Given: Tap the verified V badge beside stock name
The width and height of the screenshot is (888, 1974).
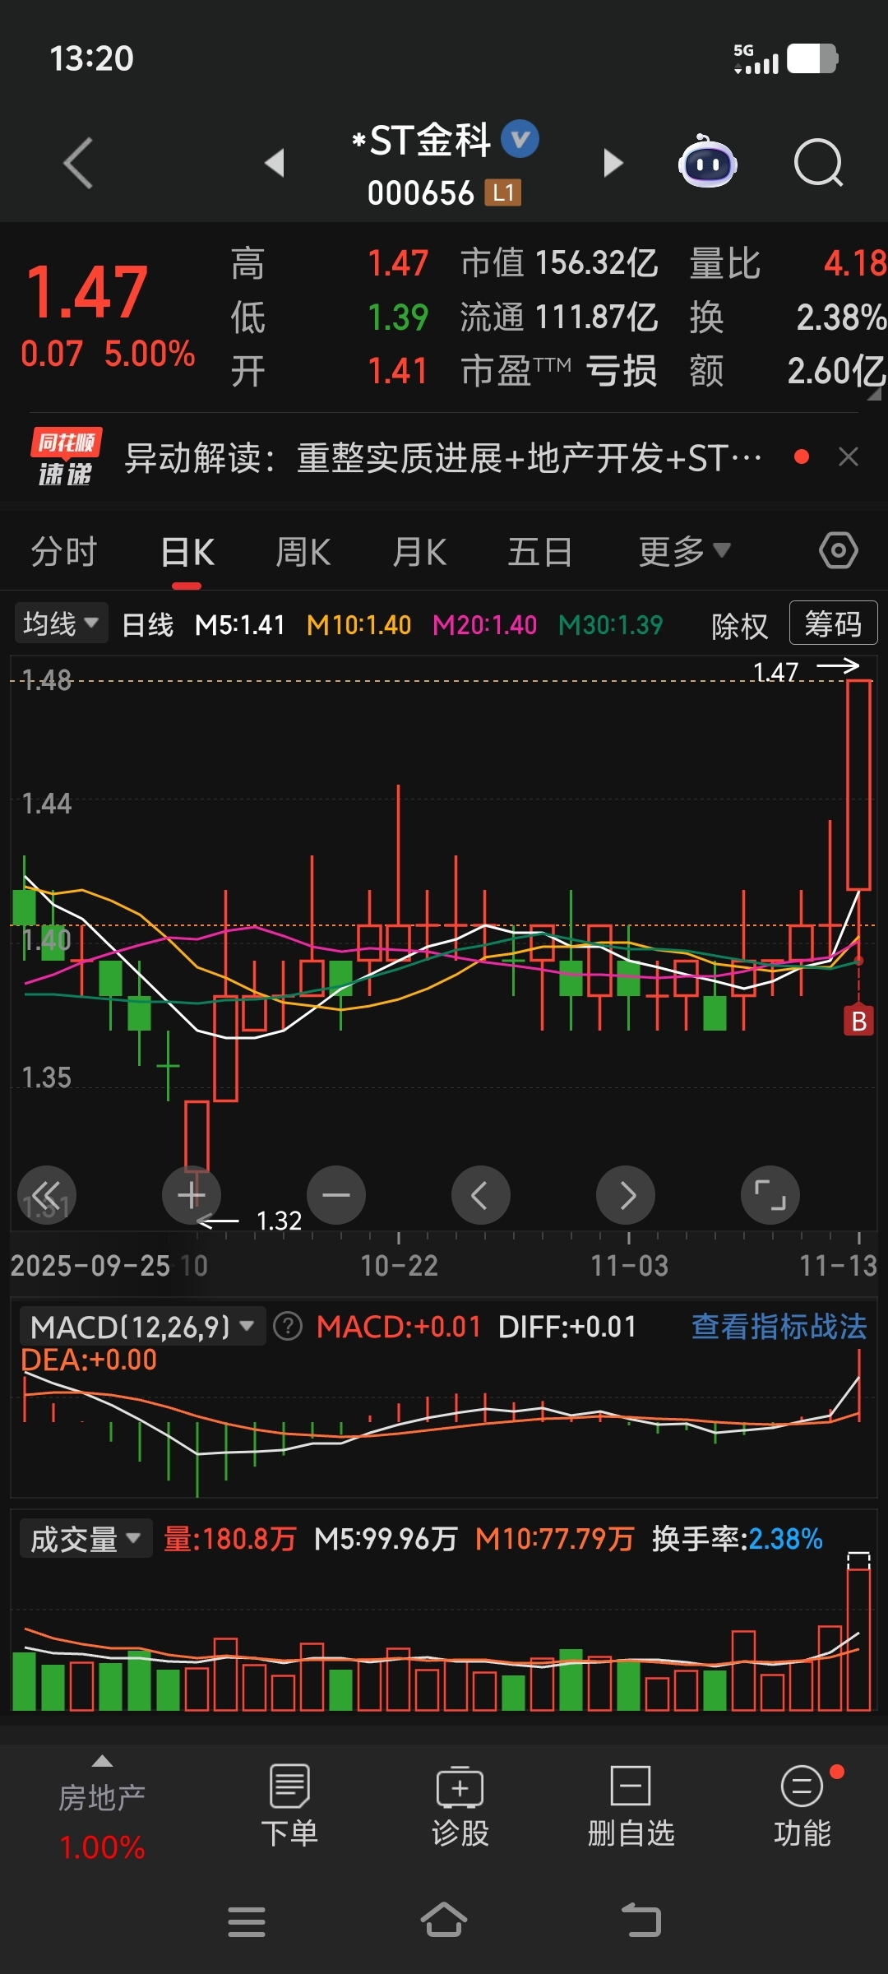Looking at the screenshot, I should coord(520,139).
